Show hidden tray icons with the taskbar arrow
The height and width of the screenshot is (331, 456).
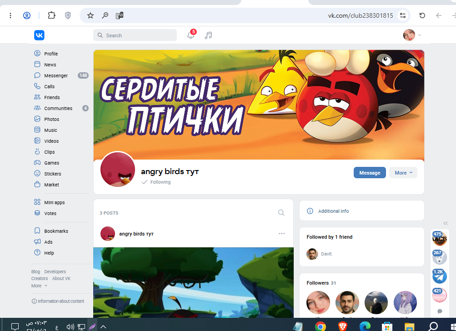tap(103, 327)
